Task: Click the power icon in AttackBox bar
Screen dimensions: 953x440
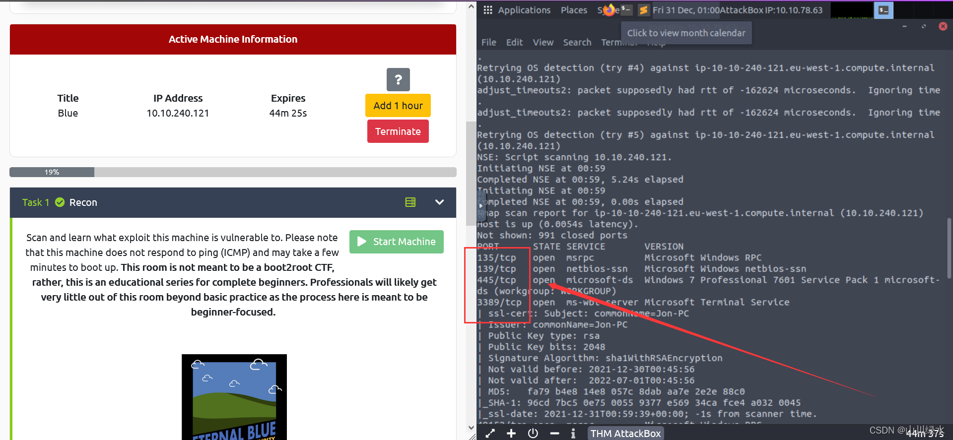Action: tap(533, 433)
